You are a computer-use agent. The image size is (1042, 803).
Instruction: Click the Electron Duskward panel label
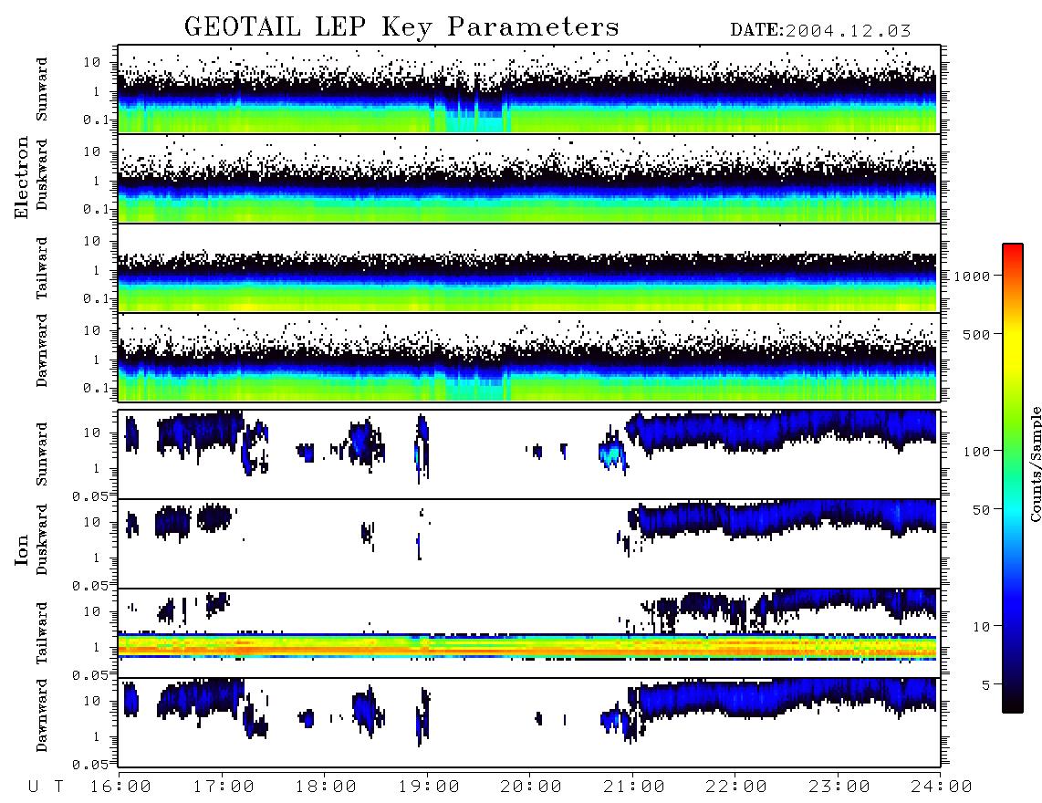[42, 174]
